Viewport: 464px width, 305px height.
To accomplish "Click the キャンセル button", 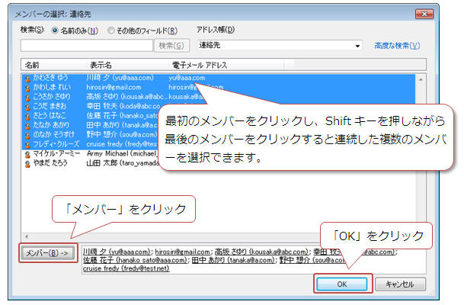I will 398,284.
